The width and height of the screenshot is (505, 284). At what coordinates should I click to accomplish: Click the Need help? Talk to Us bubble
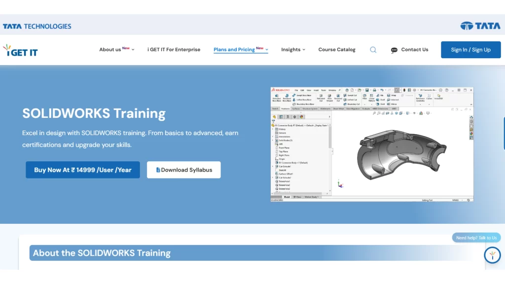(x=476, y=238)
